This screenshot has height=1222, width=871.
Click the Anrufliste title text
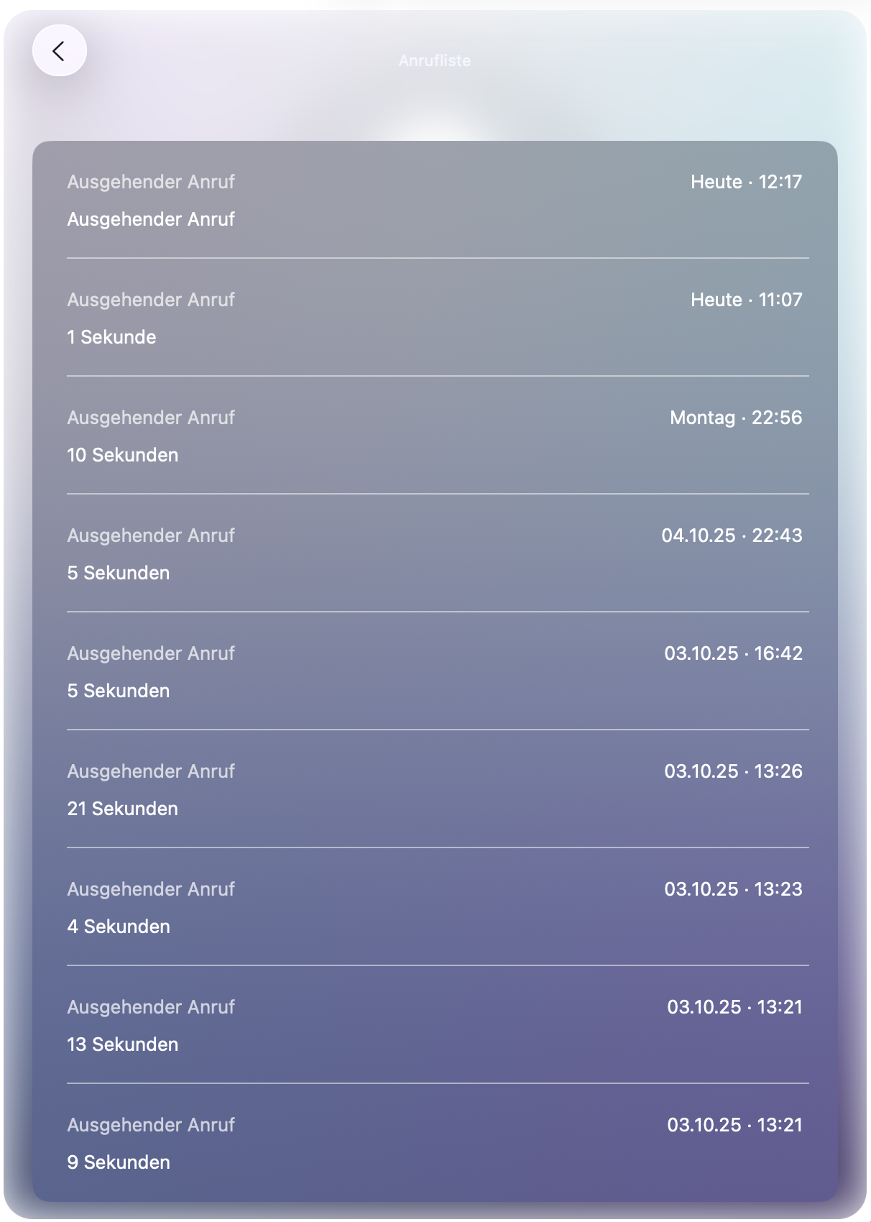pos(435,61)
